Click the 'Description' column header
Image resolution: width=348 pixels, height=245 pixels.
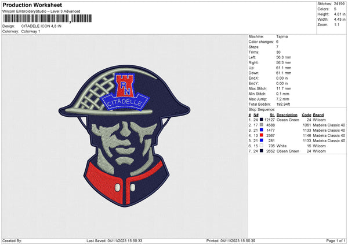click(287, 115)
